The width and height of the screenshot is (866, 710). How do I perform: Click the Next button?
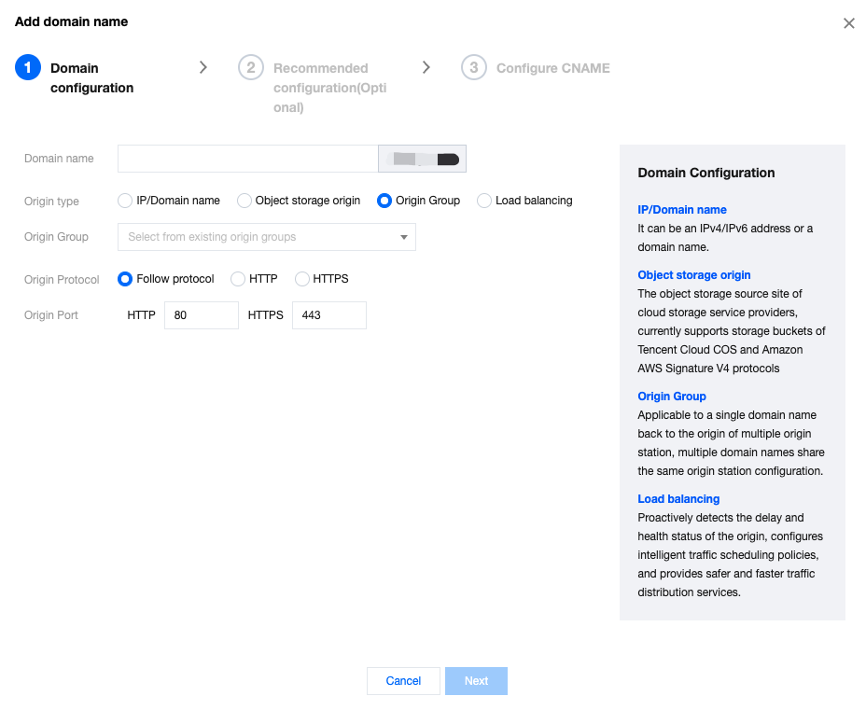476,681
